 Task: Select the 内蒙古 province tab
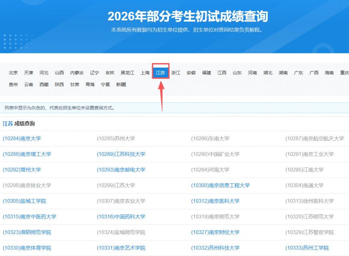[x=77, y=73]
